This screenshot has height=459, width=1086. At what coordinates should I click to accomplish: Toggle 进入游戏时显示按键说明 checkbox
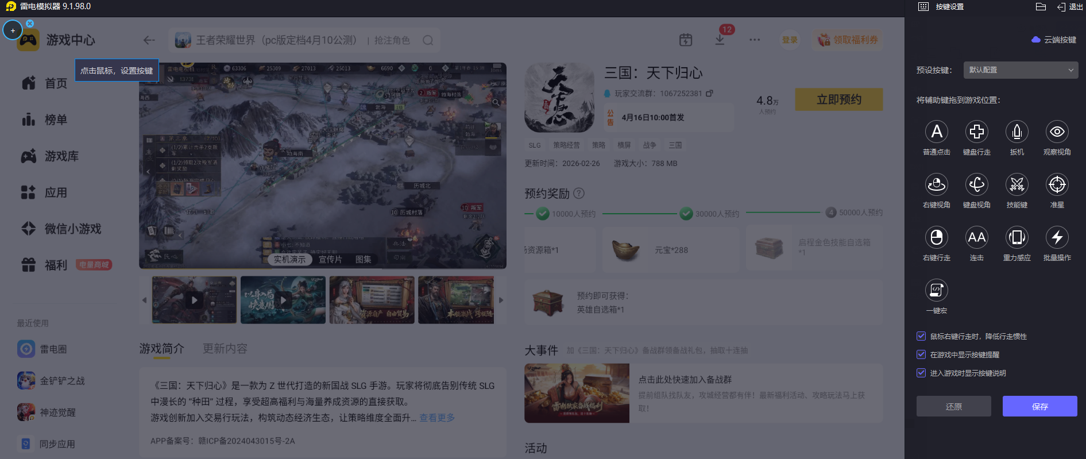pos(921,373)
